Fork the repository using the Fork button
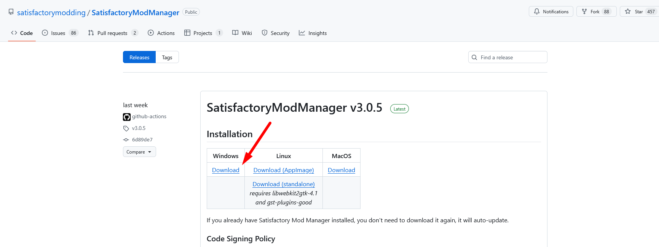The width and height of the screenshot is (659, 247). (x=595, y=12)
